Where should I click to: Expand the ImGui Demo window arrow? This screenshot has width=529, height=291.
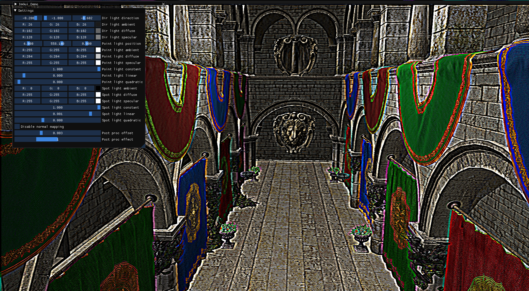point(16,4)
